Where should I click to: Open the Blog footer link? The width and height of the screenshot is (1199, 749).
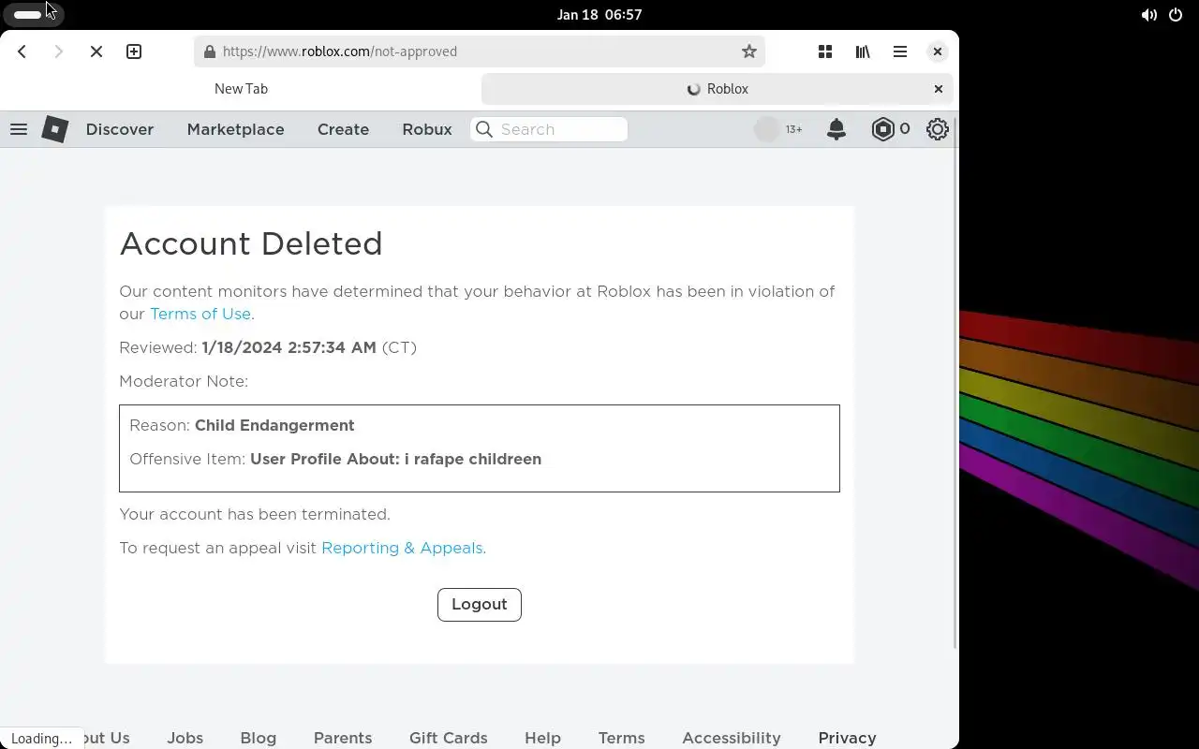pyautogui.click(x=259, y=738)
